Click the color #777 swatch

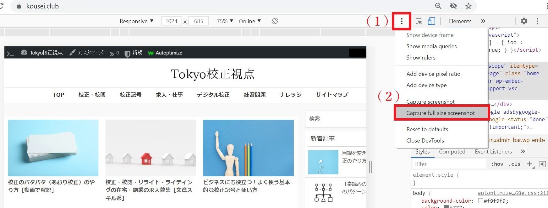pyautogui.click(x=446, y=207)
